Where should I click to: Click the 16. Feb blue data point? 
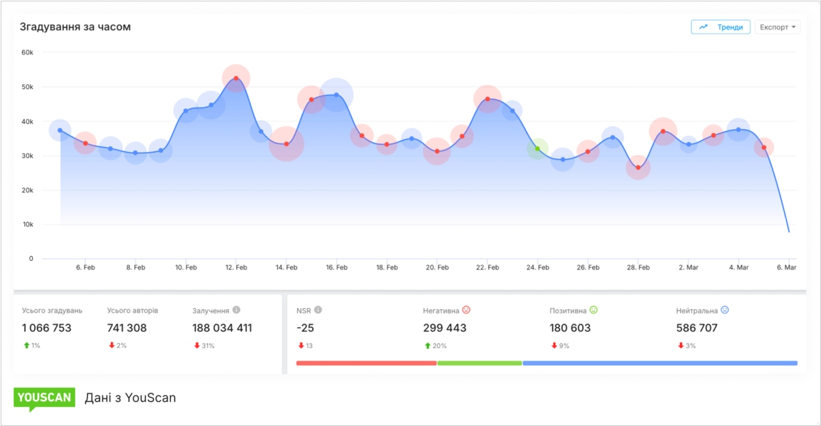336,95
